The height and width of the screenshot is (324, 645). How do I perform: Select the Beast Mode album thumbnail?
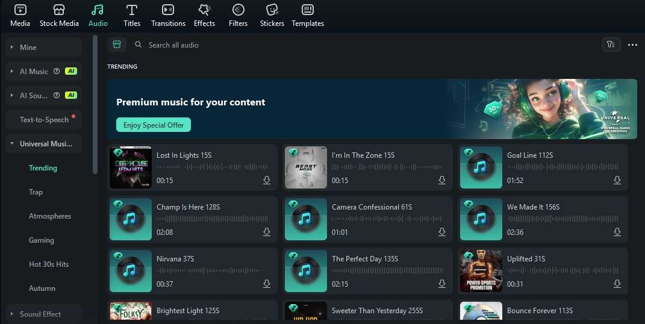tap(305, 167)
